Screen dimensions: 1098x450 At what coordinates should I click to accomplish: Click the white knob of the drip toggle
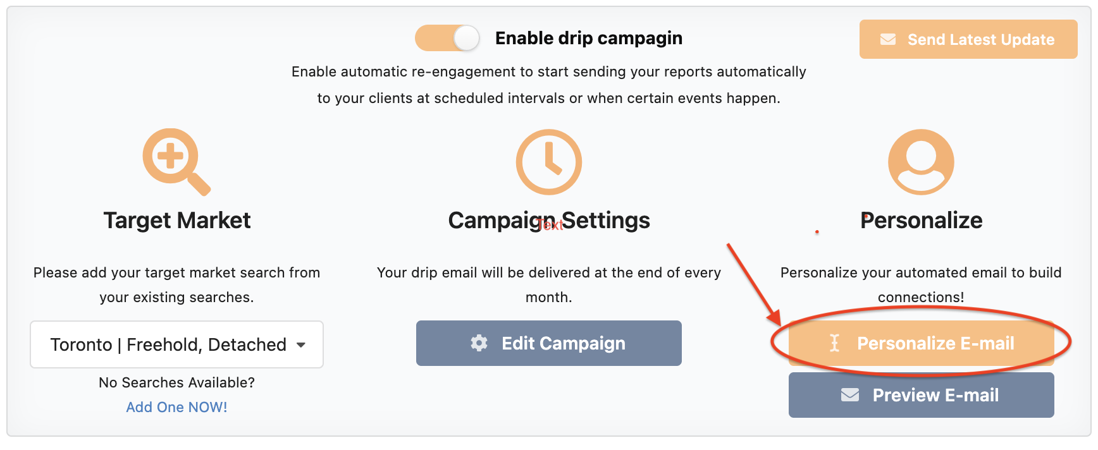(x=467, y=38)
